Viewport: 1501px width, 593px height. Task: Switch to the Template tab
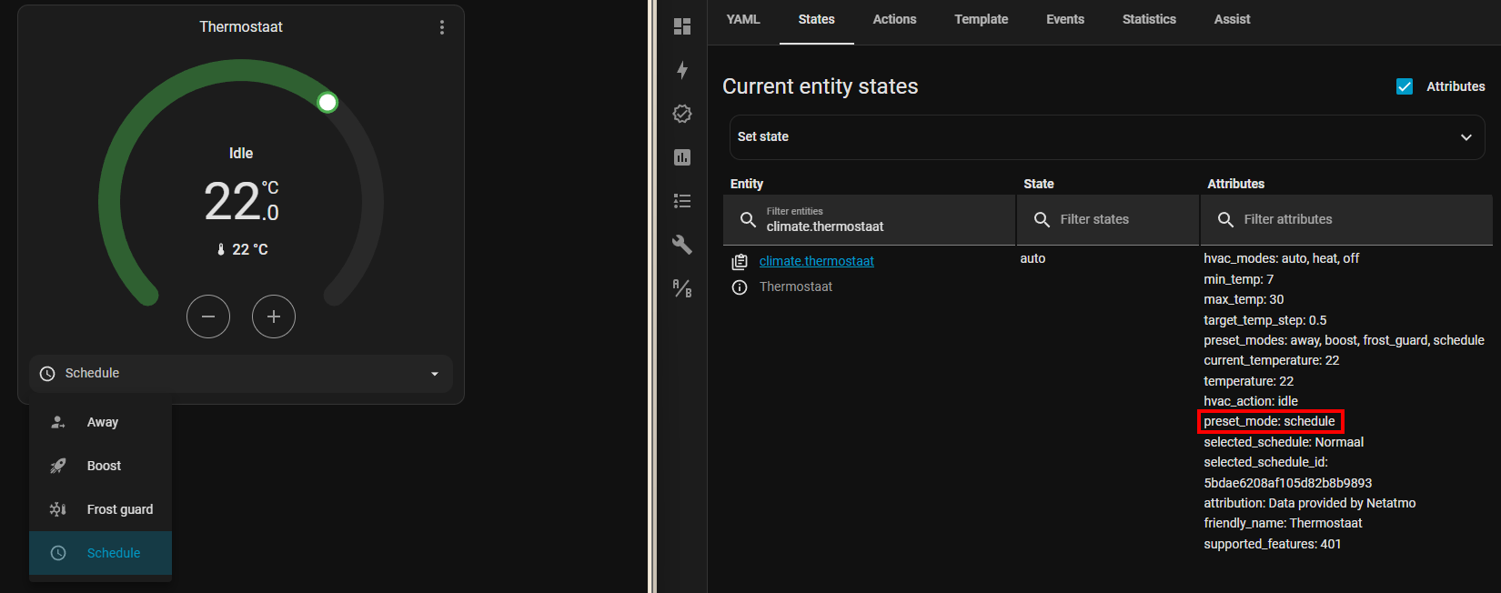[x=981, y=19]
